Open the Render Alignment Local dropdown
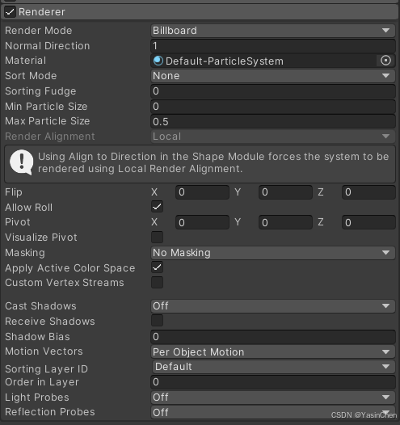Viewport: 400px width, 425px height. click(273, 137)
